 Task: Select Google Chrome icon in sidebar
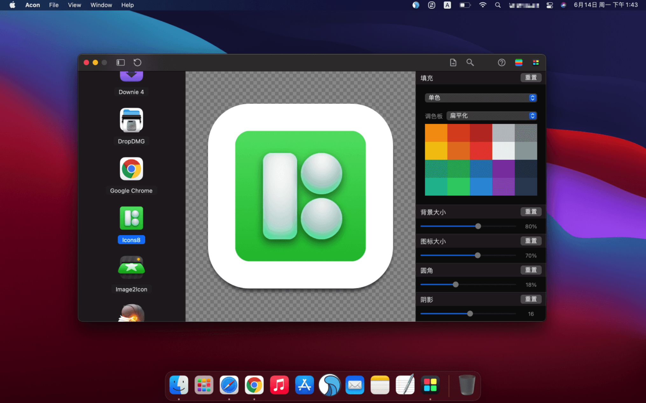(131, 169)
